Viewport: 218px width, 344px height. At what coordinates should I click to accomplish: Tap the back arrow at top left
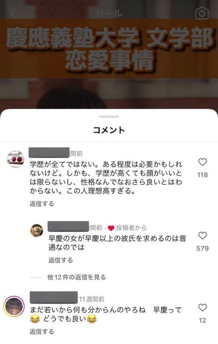pos(13,13)
